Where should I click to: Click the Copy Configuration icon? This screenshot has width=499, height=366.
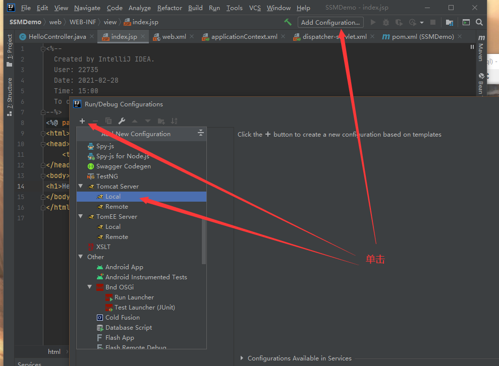pos(108,121)
